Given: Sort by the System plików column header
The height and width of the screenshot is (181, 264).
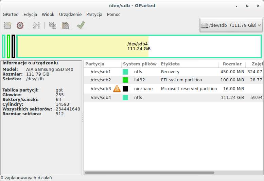Looking at the screenshot, I should [140, 64].
